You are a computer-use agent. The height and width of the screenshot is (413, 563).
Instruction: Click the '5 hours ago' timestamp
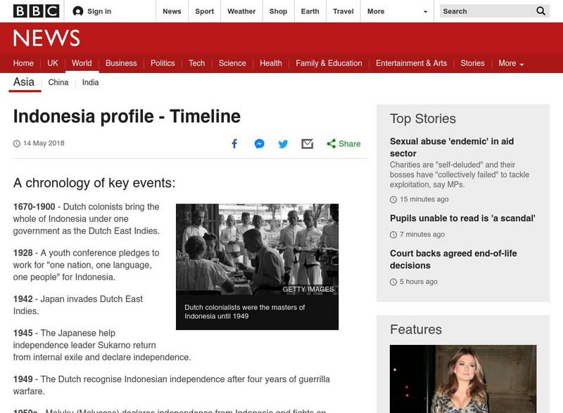pos(418,282)
